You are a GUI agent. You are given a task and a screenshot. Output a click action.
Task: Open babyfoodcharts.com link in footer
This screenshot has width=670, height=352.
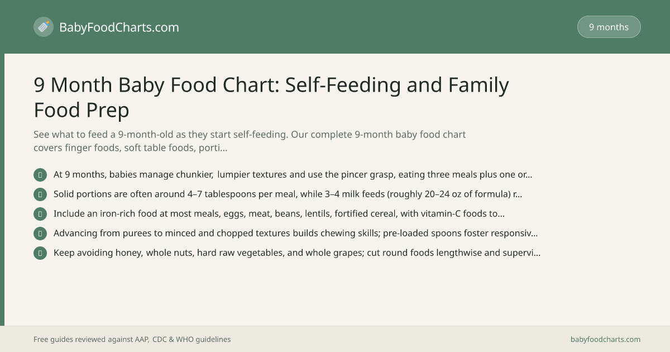click(x=605, y=339)
